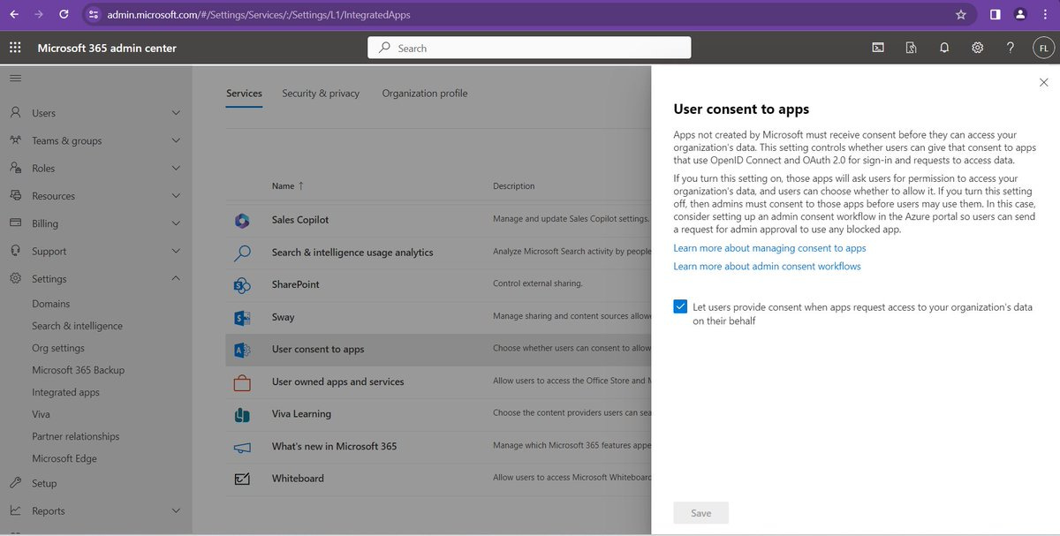
Task: Switch to the Services tab
Action: [244, 94]
